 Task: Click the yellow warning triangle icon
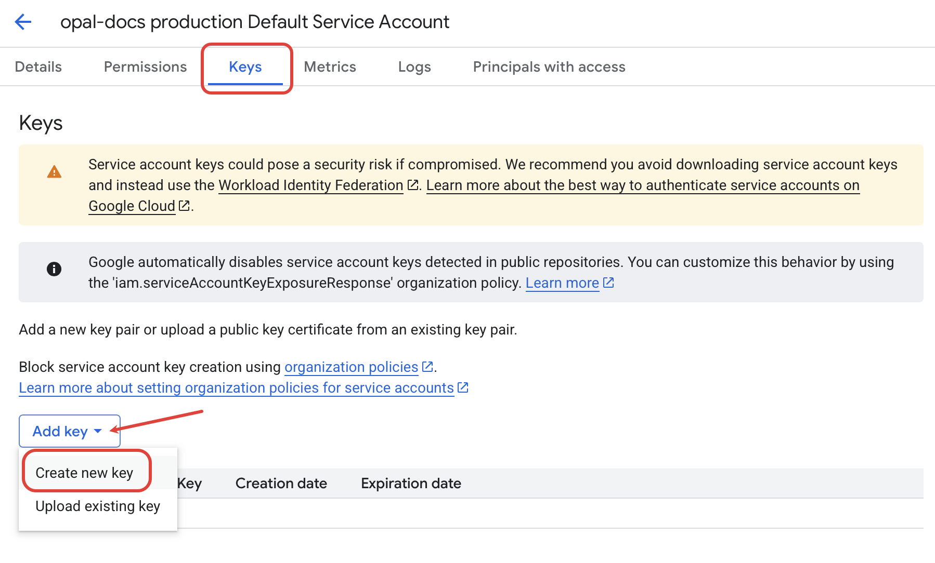(x=54, y=172)
